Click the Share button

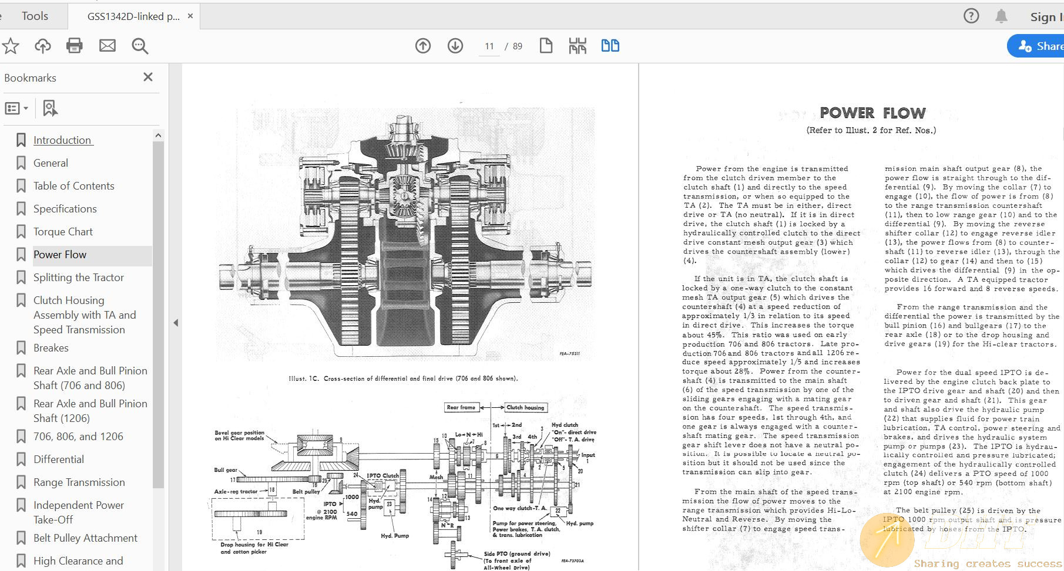pyautogui.click(x=1040, y=46)
